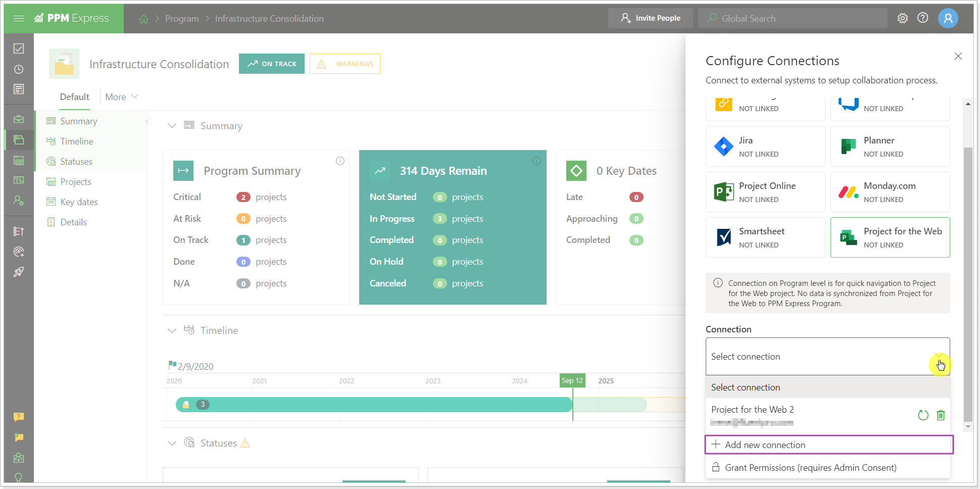980x489 pixels.
Task: Switch to the Default tab
Action: pyautogui.click(x=74, y=96)
